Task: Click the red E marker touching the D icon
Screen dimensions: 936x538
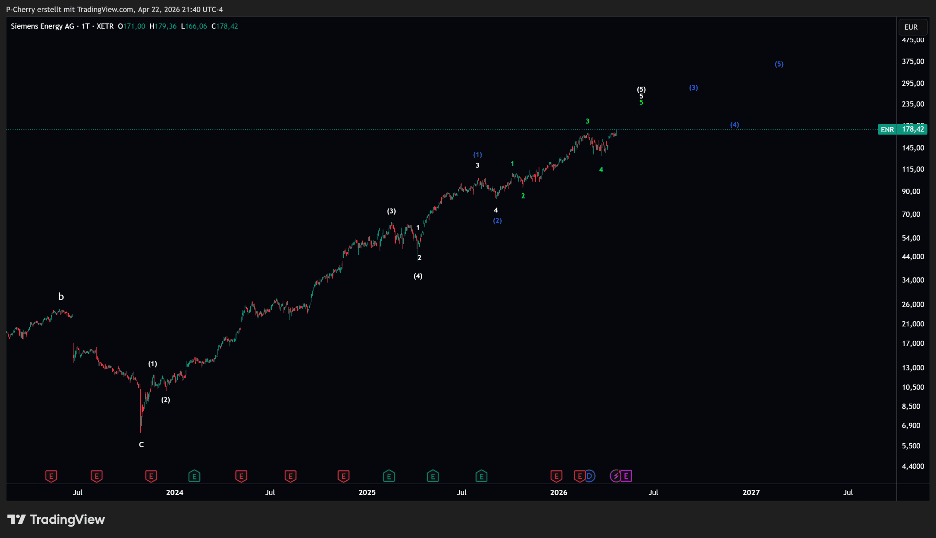Action: click(x=579, y=476)
